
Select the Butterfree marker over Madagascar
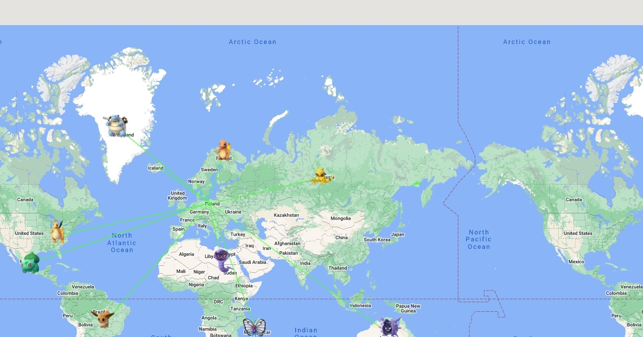[254, 327]
